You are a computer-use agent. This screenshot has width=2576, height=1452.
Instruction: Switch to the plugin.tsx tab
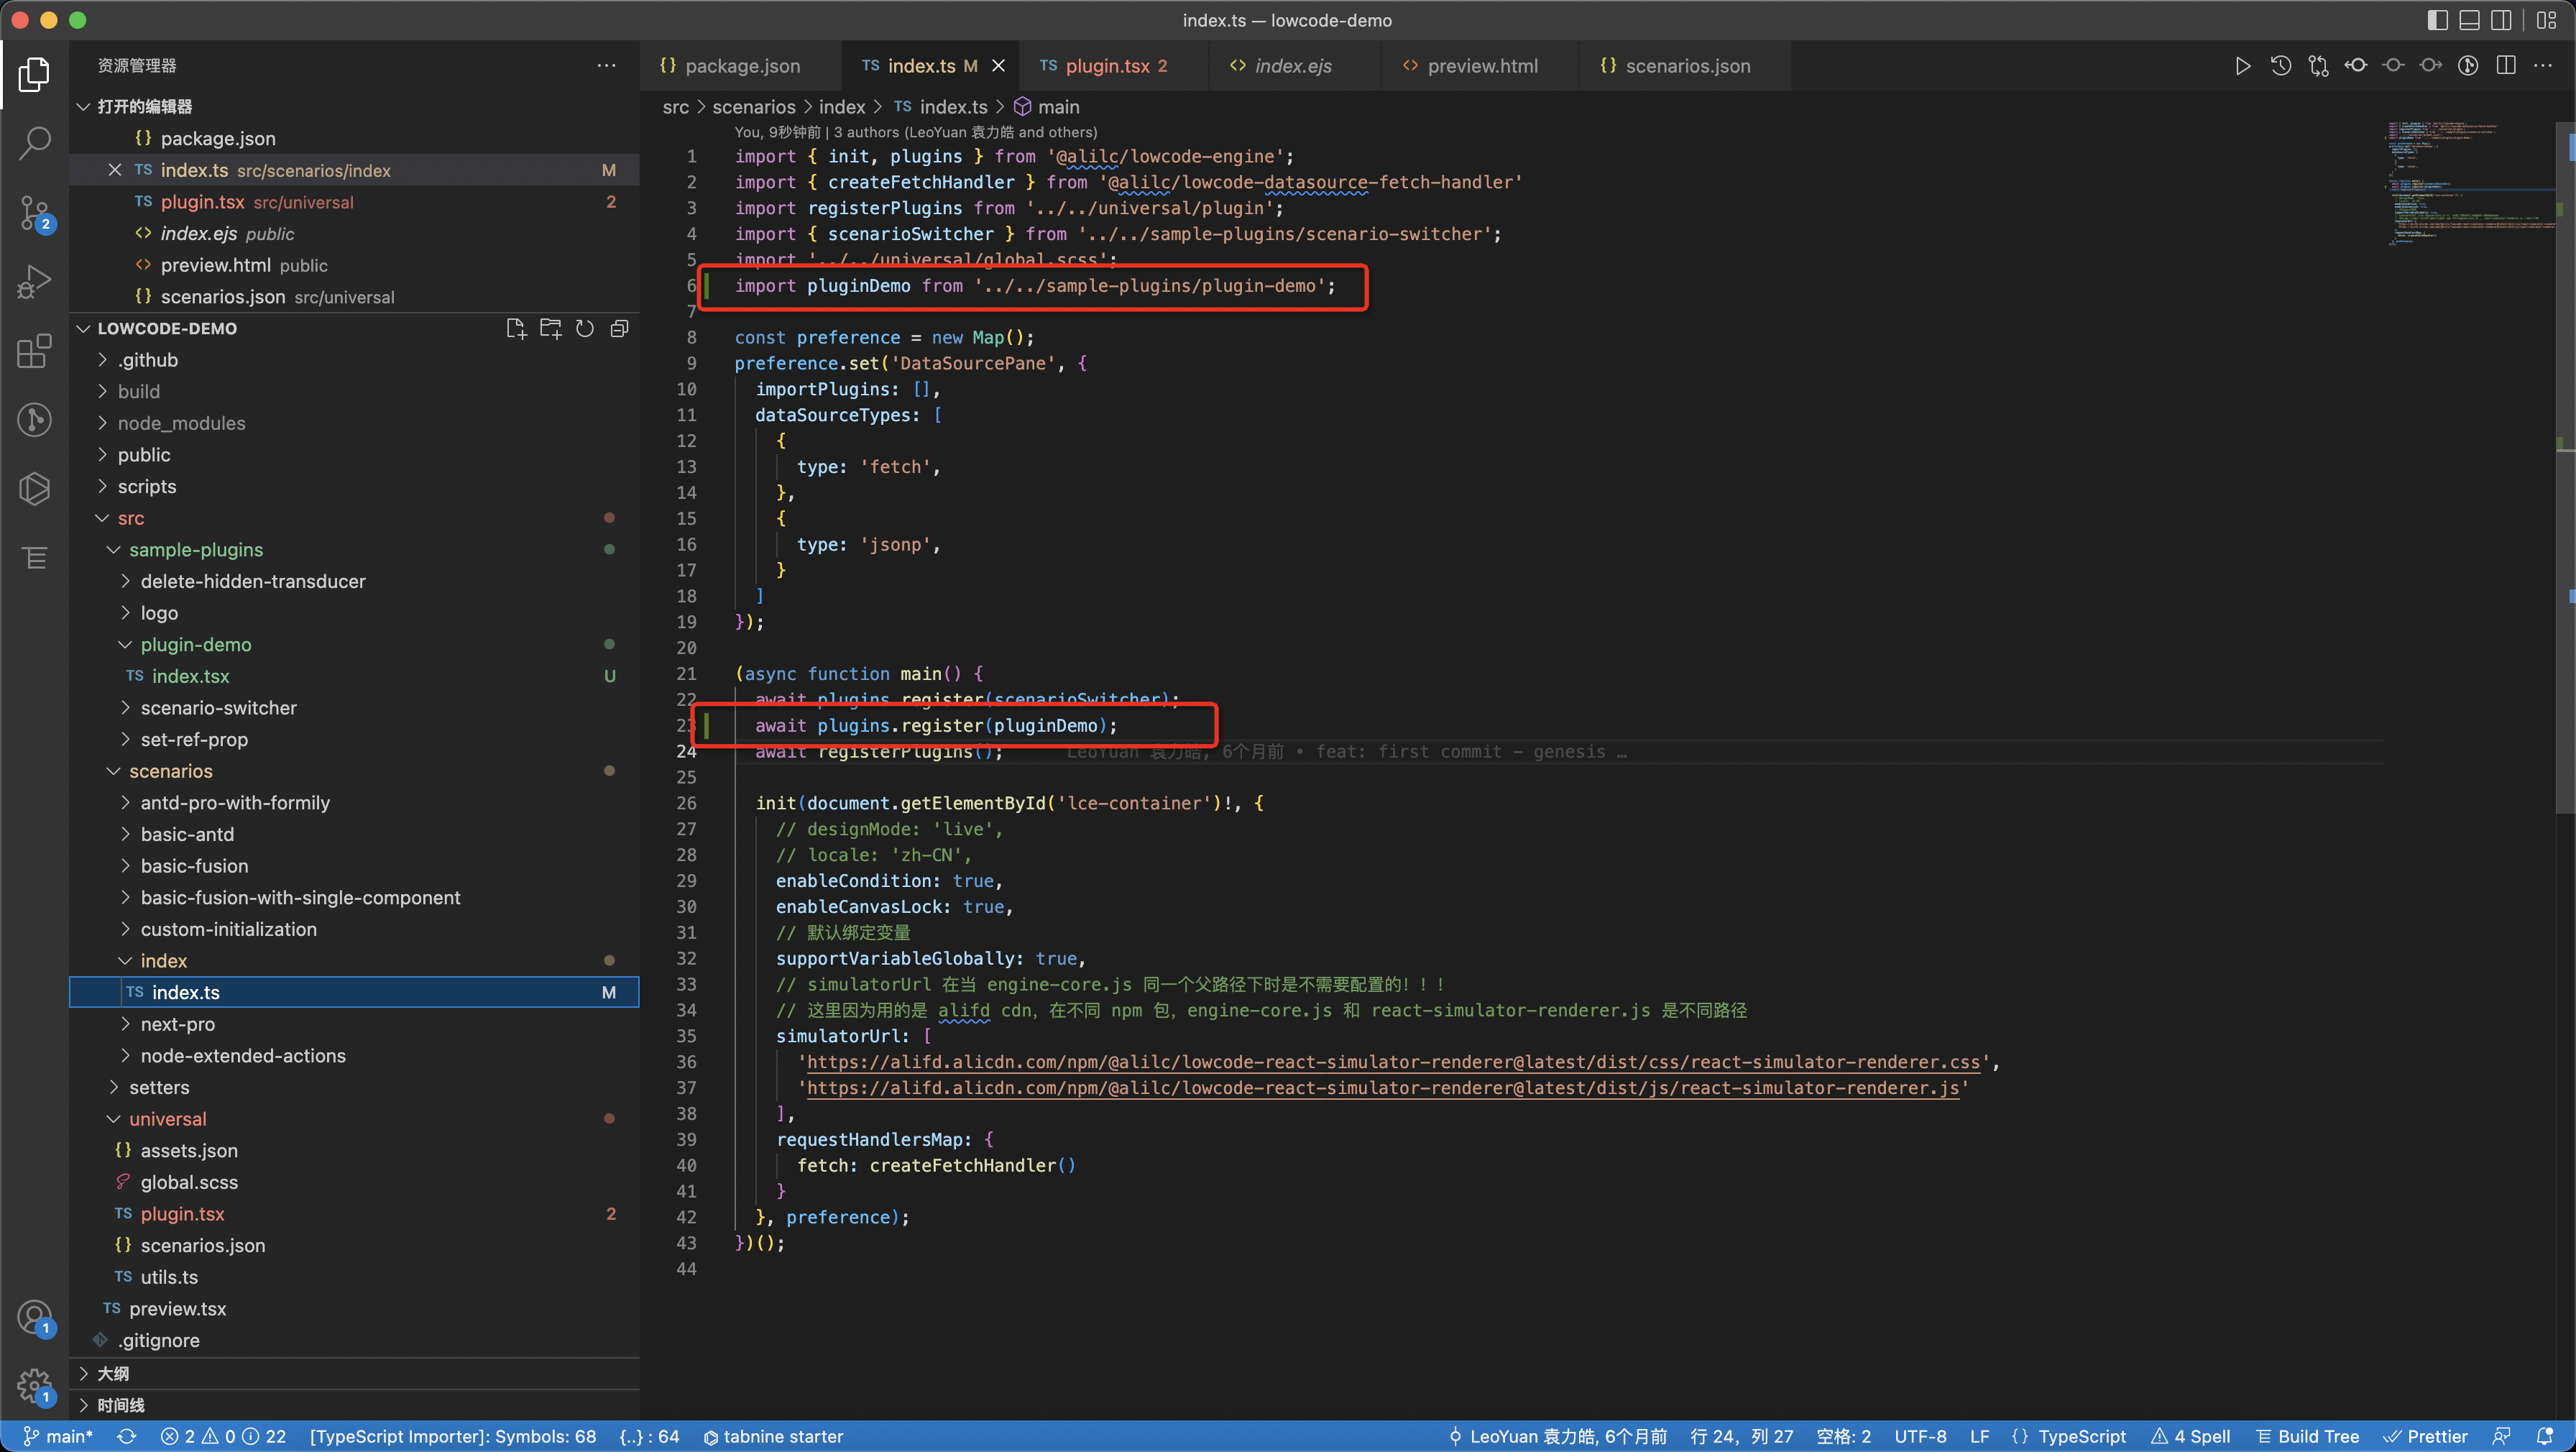tap(1106, 66)
